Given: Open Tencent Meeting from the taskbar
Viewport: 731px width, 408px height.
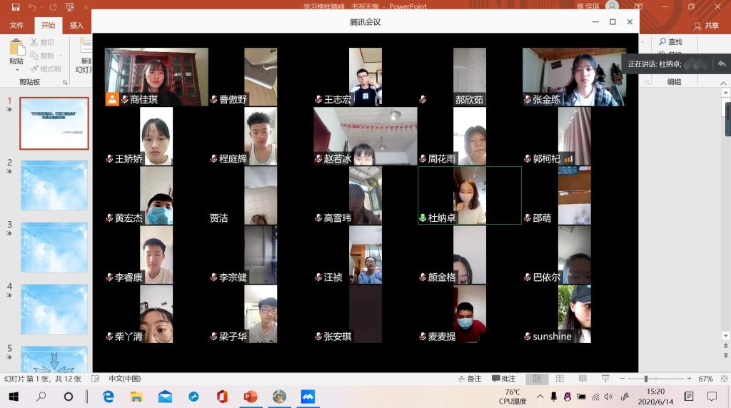Looking at the screenshot, I should [x=308, y=397].
